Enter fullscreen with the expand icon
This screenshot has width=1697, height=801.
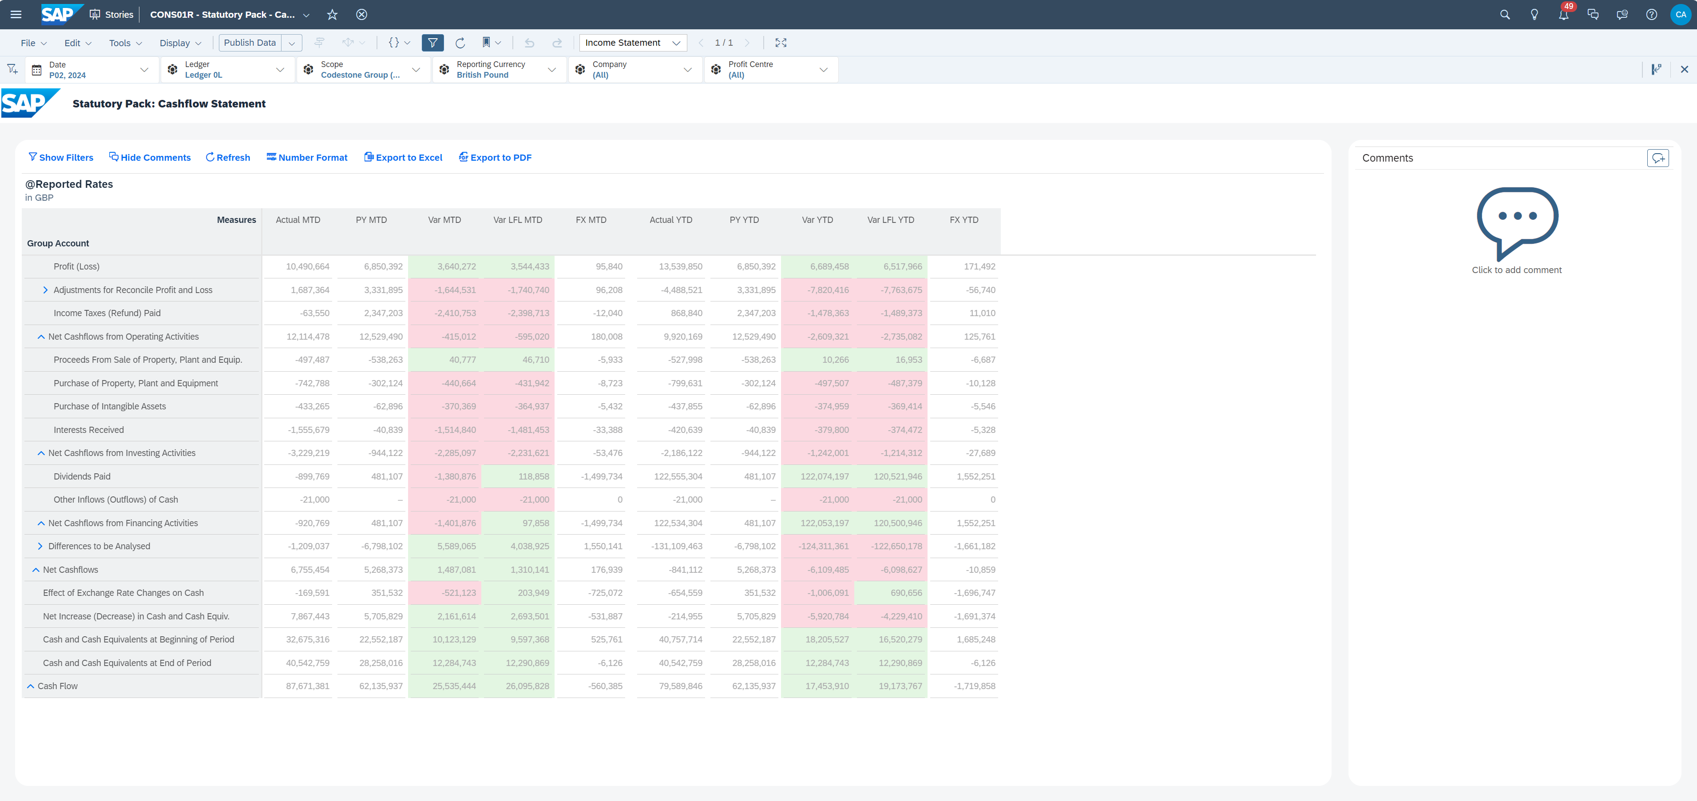781,43
